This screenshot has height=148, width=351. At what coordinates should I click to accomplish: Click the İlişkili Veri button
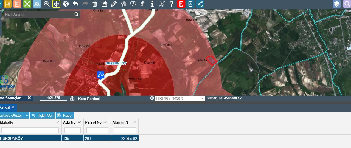[x=43, y=115]
